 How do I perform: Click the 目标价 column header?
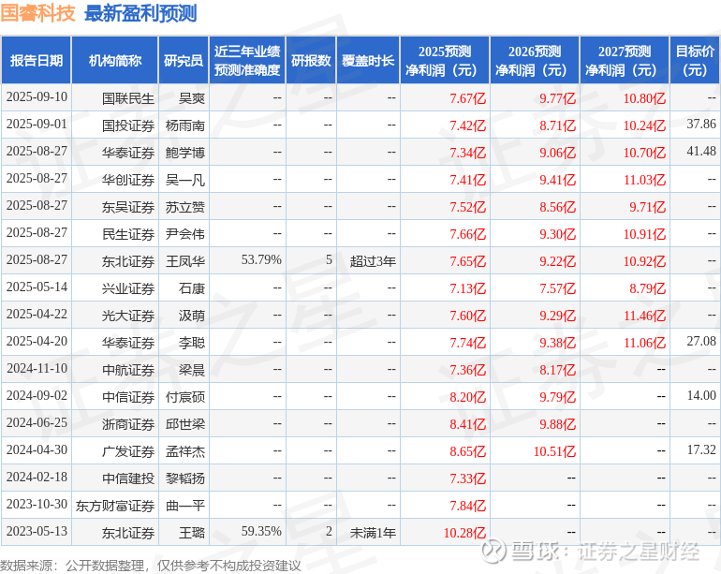(695, 60)
